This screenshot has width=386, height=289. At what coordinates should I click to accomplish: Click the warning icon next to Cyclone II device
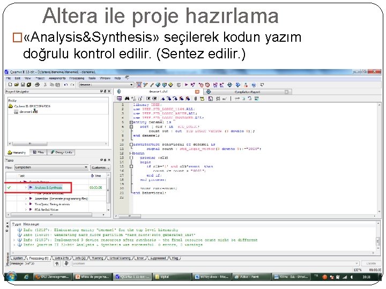pyautogui.click(x=10, y=106)
